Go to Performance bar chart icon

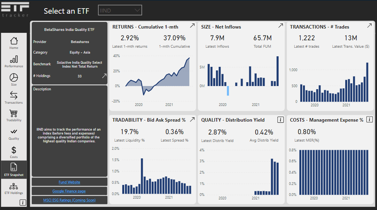[x=14, y=59]
